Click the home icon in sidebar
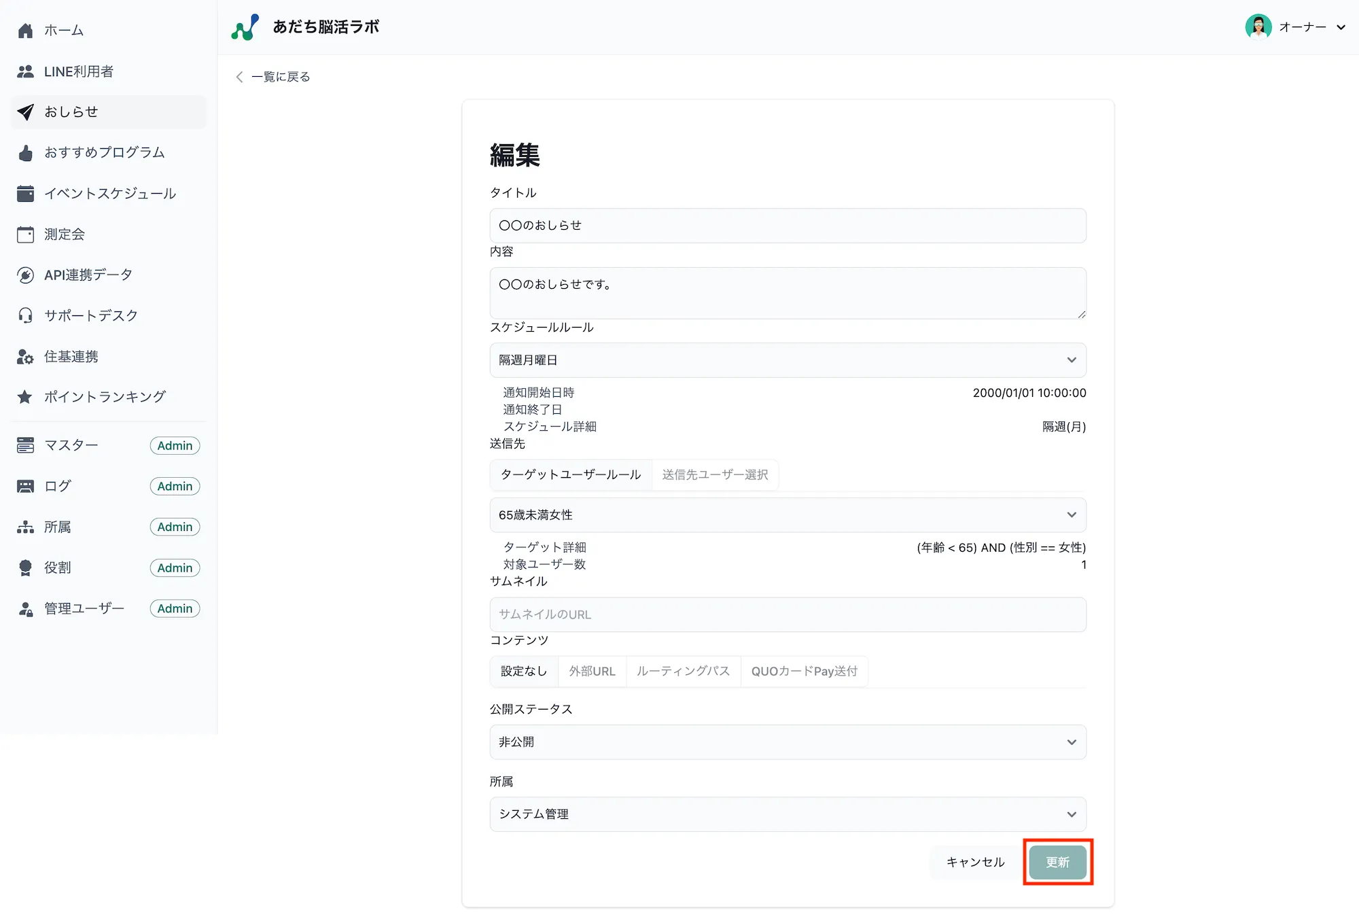Screen dimensions: 1359x921 (25, 31)
